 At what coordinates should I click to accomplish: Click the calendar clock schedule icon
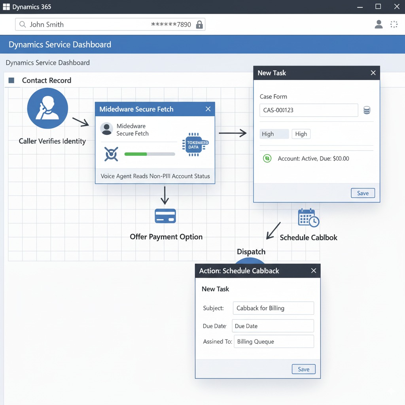(308, 218)
